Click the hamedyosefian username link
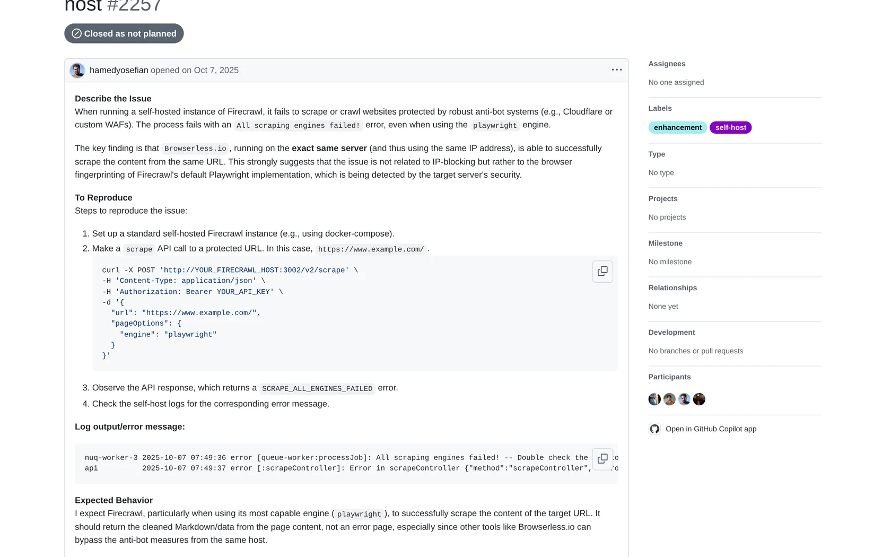891x557 pixels. (x=119, y=70)
